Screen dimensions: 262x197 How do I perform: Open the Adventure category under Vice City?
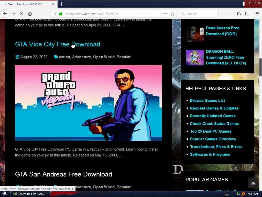[x=82, y=57]
